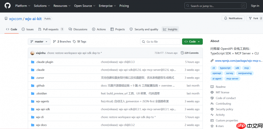263x129 pixels.
Task: Open latest commit message restore workspace dep
Action: click(75, 53)
